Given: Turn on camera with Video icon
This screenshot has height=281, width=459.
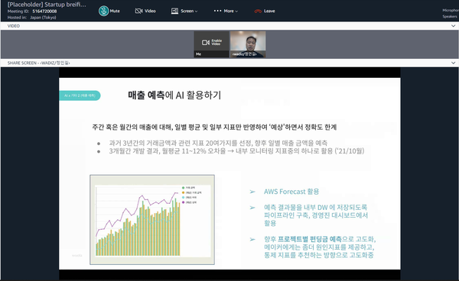Looking at the screenshot, I should (x=138, y=11).
